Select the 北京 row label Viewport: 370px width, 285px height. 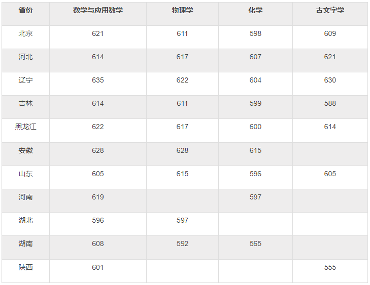tap(25, 33)
